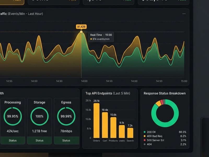The image size is (209, 157).
Task: Click the 28.1k label above Orders bar
Action: [96, 101]
